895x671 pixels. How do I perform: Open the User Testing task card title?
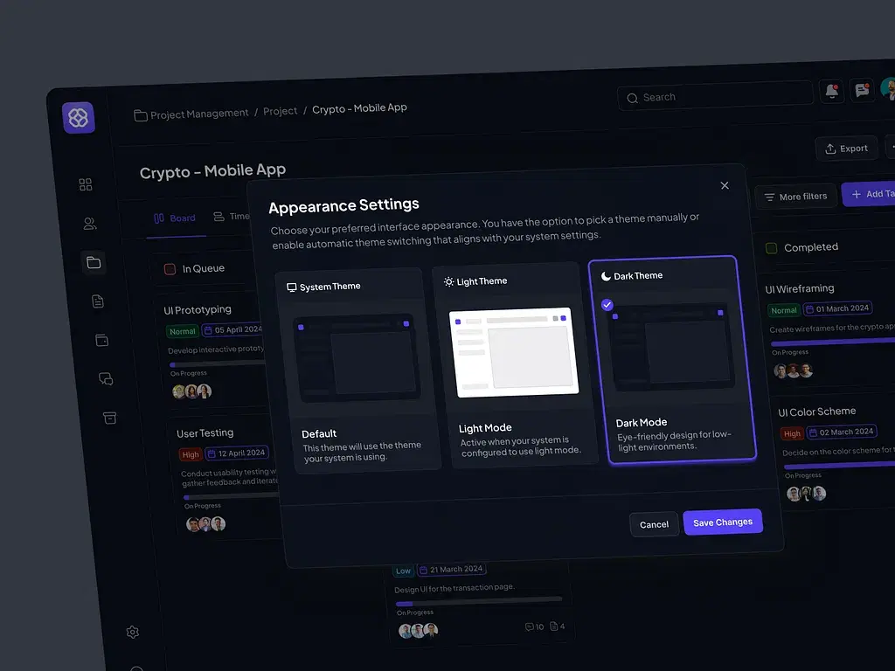205,433
